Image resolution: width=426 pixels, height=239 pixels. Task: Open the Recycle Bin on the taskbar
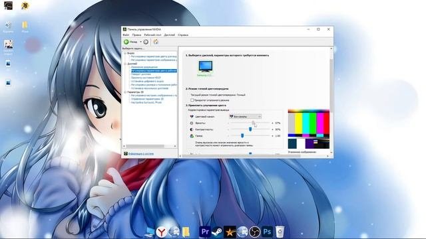(x=280, y=232)
